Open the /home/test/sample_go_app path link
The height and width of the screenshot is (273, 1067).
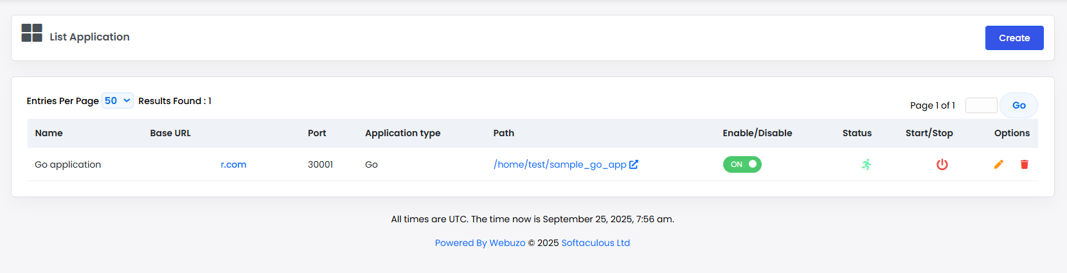(560, 164)
